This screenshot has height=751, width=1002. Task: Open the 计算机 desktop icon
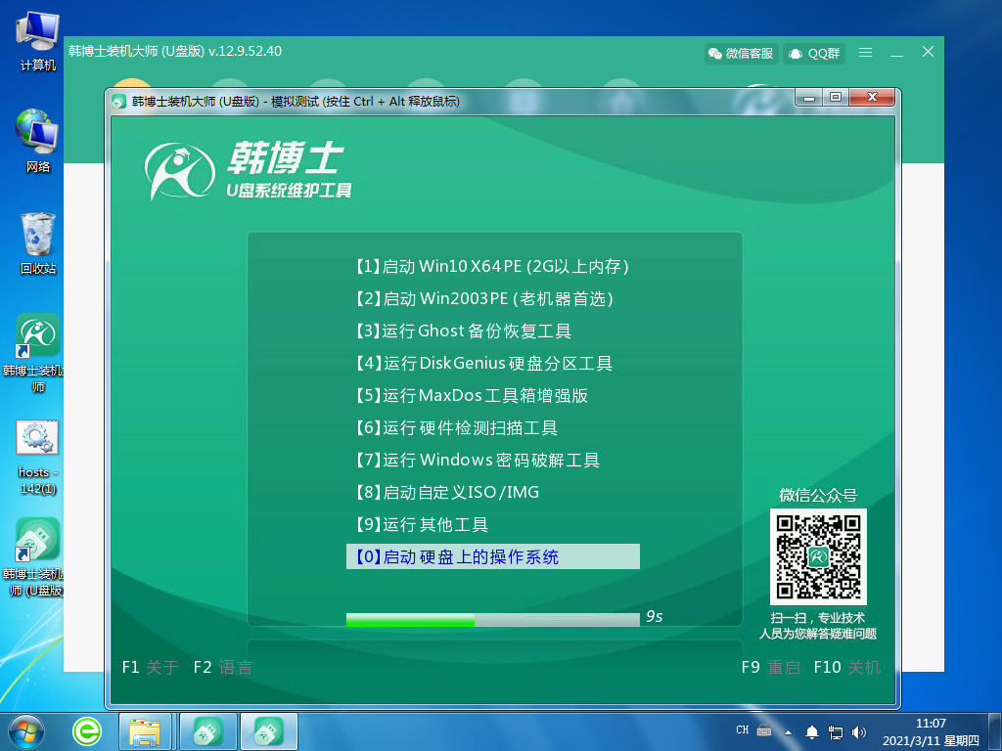[x=35, y=29]
